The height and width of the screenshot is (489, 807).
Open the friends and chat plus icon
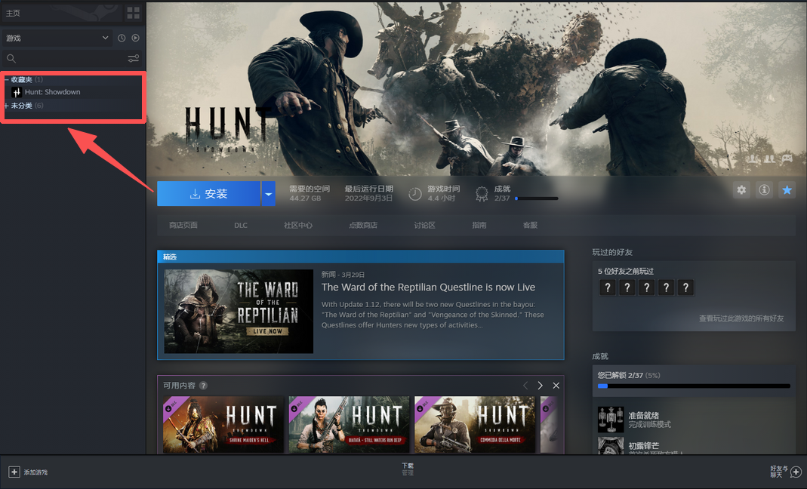point(796,472)
